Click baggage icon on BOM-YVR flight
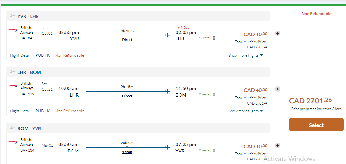Image resolution: width=346 pixels, height=164 pixels. 214,150
